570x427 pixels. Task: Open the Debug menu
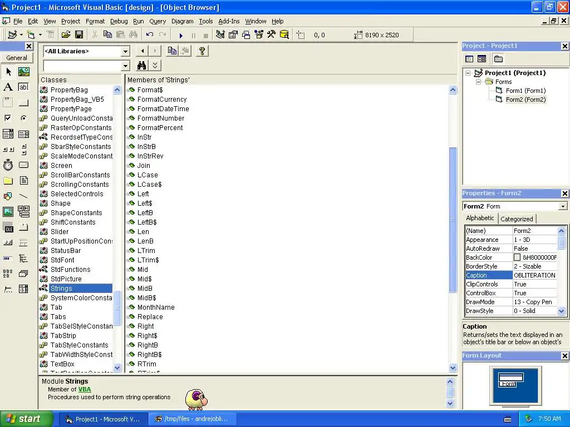point(119,21)
